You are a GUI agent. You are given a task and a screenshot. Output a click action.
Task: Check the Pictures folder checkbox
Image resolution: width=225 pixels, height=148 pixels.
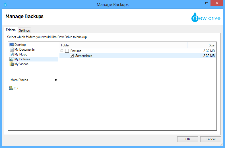(x=67, y=51)
